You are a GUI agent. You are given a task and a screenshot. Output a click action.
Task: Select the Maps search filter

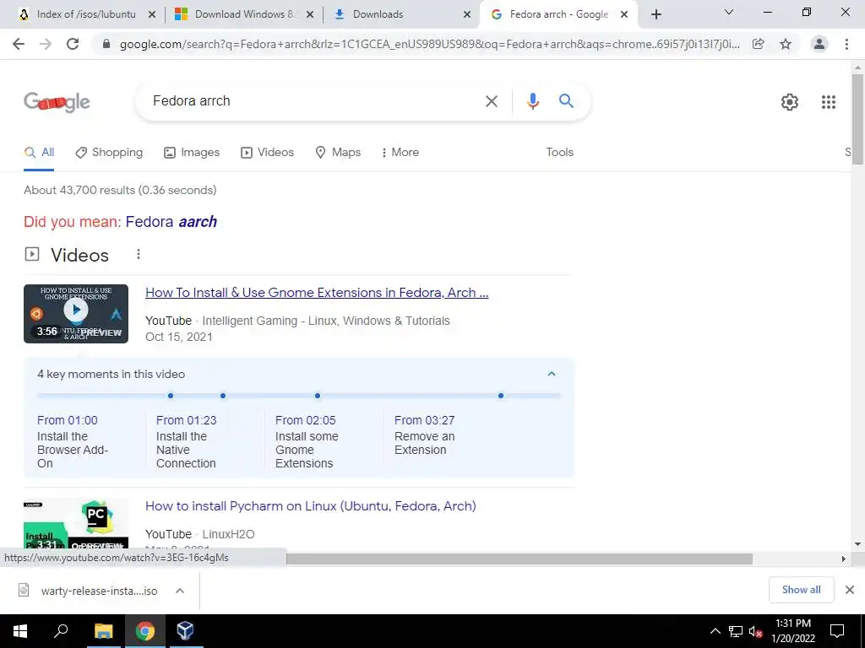pyautogui.click(x=338, y=153)
